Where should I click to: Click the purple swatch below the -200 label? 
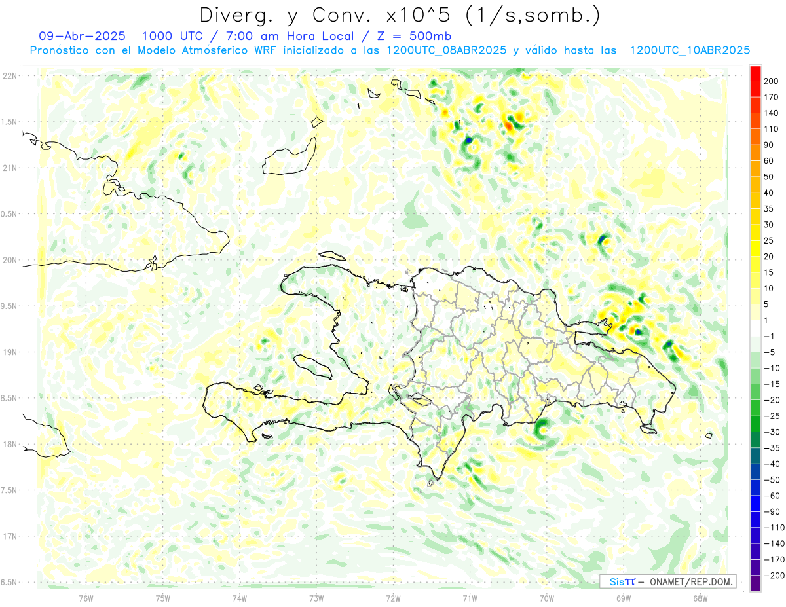[x=755, y=583]
